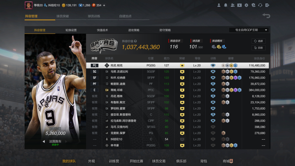295x166 pixels.
Task: Open the user profile avatar
Action: pyautogui.click(x=28, y=5)
